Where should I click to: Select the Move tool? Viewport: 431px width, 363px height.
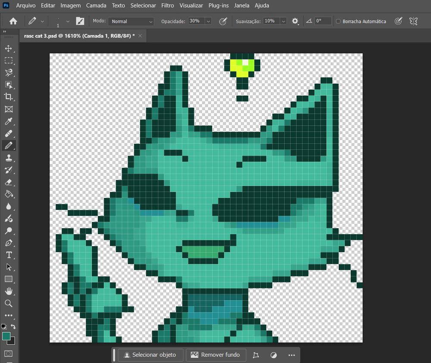[9, 48]
